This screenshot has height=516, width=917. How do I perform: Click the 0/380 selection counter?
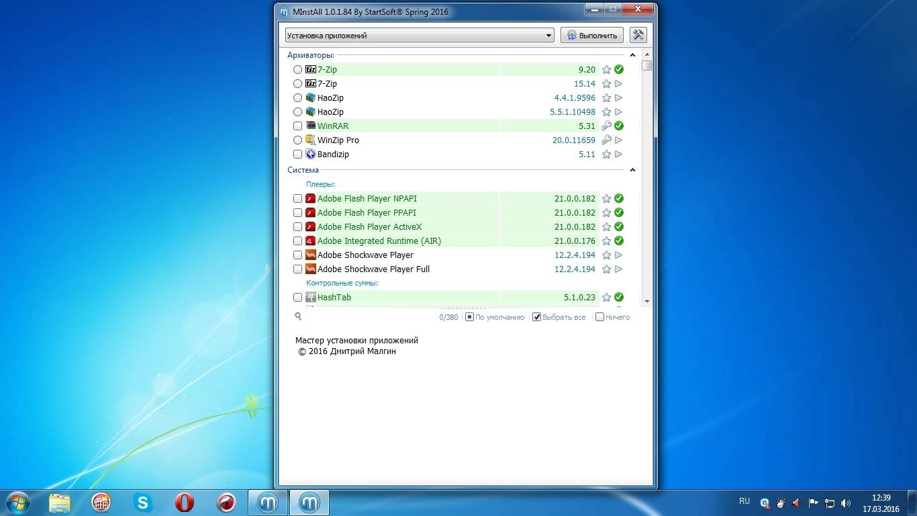[x=448, y=317]
